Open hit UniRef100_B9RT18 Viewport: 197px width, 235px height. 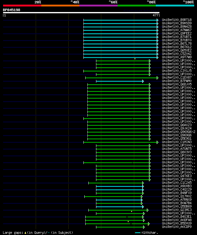coord(177,20)
